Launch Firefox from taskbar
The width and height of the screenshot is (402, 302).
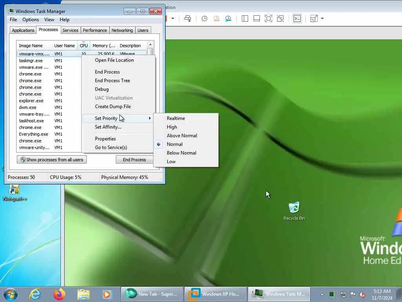coord(59,294)
